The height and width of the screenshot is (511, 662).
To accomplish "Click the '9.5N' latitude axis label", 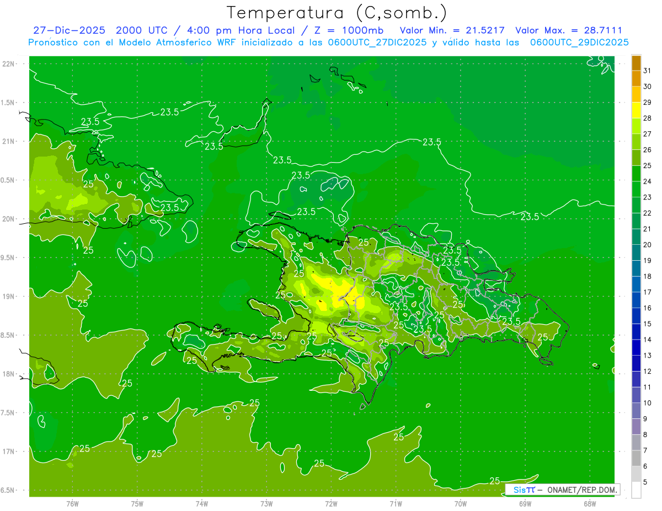I will click(x=8, y=257).
